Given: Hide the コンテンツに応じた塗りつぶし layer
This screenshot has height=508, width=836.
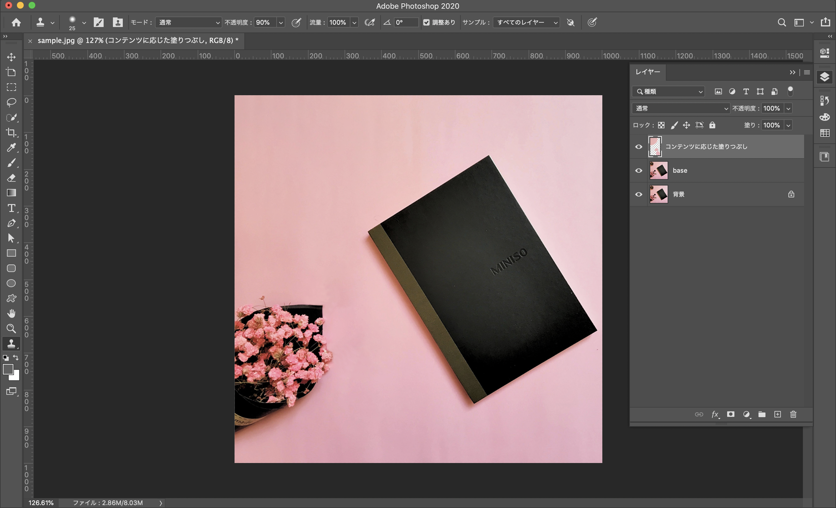Looking at the screenshot, I should 639,147.
